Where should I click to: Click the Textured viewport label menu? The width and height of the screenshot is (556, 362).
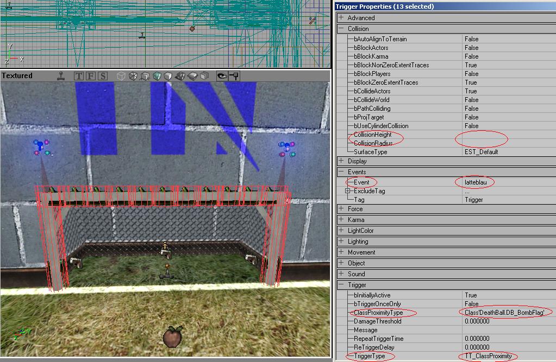(17, 76)
